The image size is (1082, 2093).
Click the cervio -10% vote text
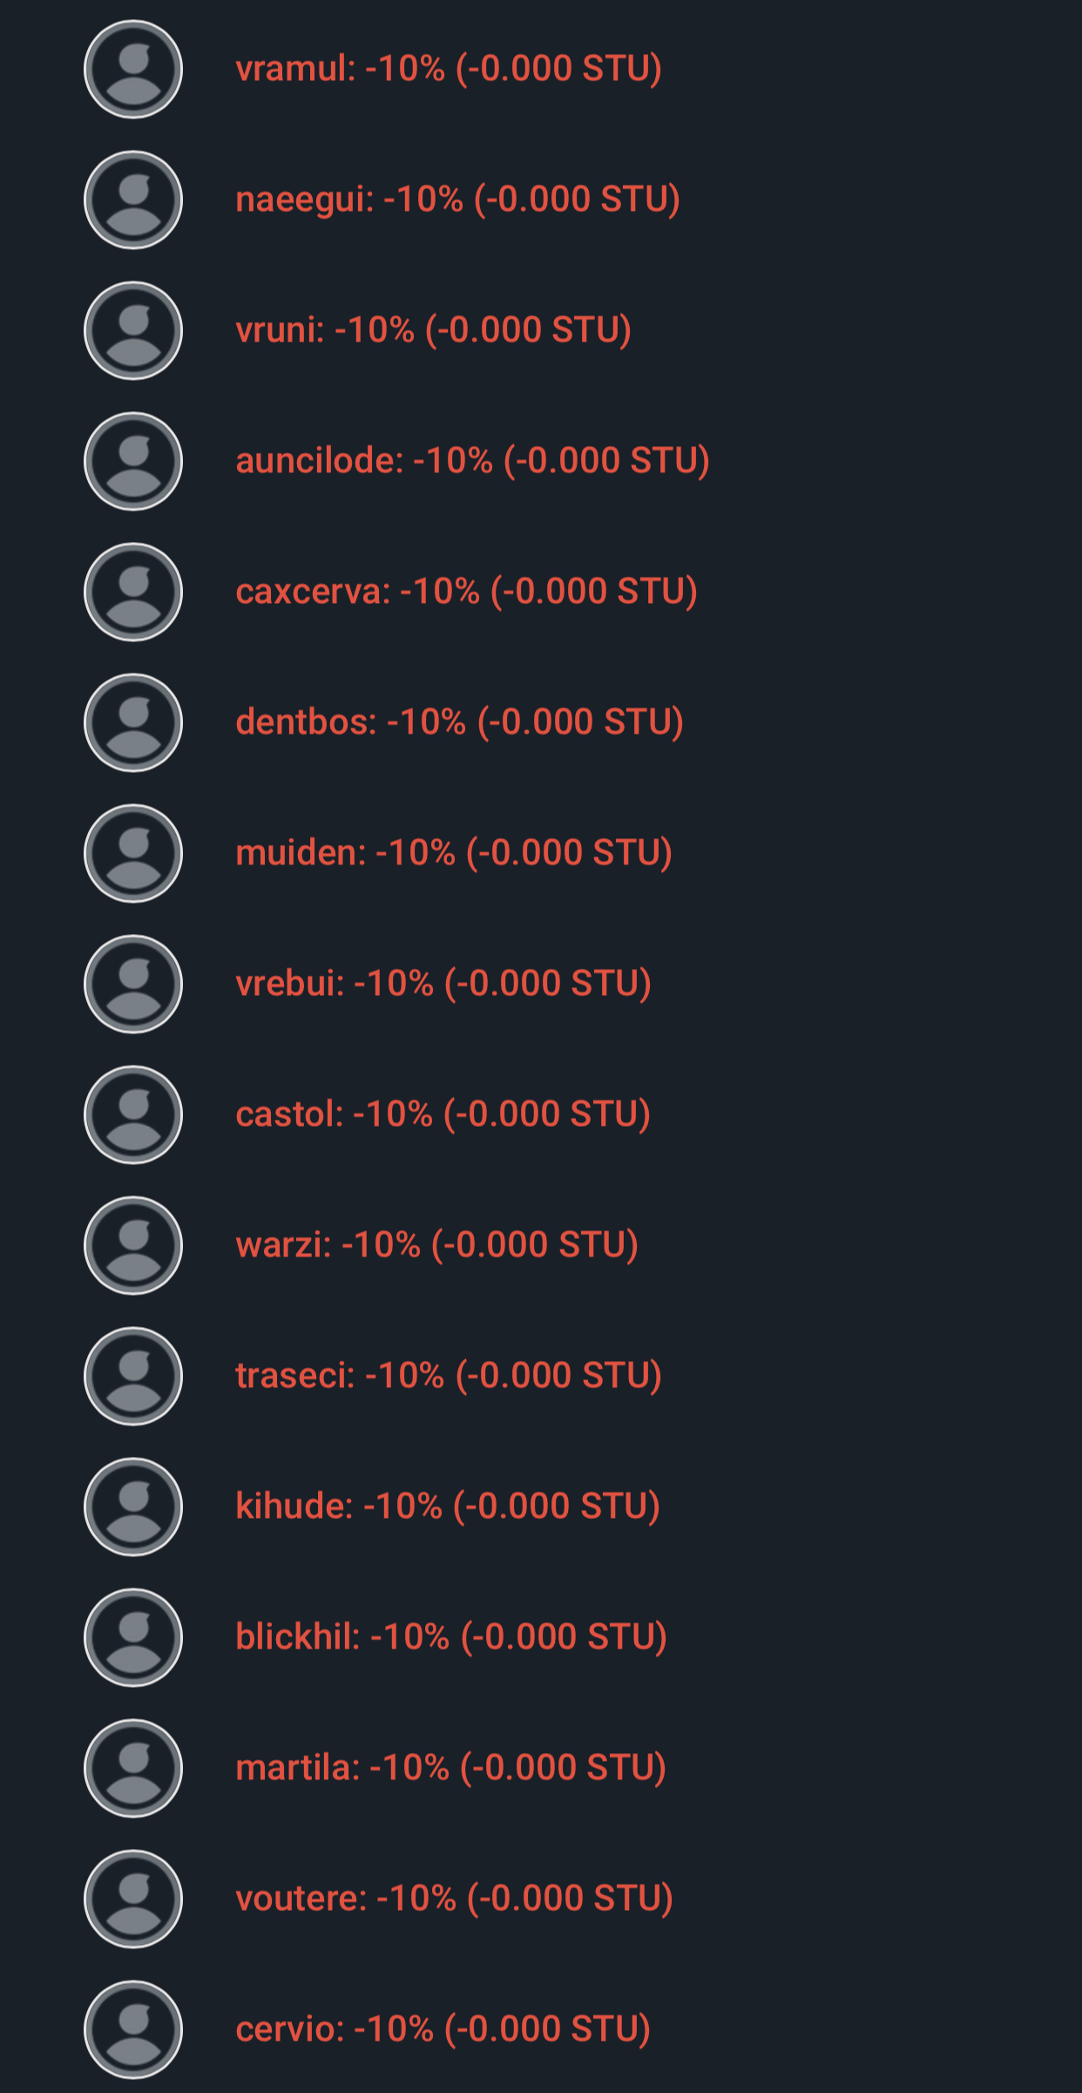coord(443,2029)
